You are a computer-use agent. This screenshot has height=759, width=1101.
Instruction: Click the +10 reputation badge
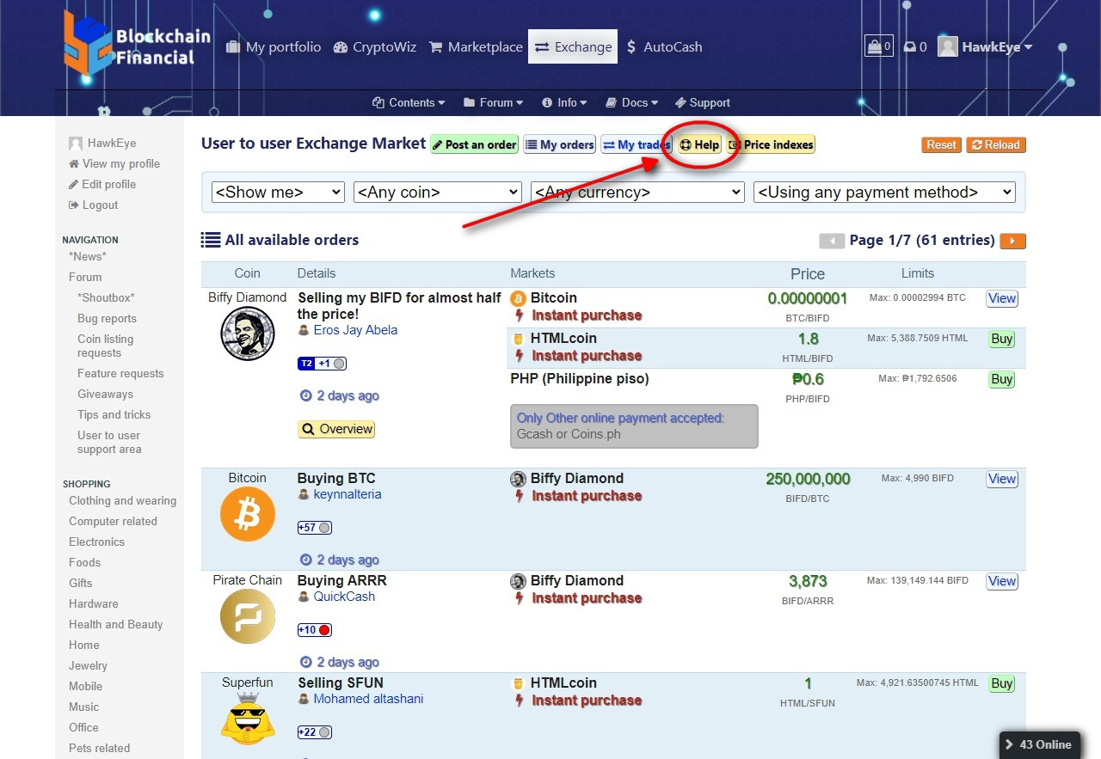click(x=315, y=630)
